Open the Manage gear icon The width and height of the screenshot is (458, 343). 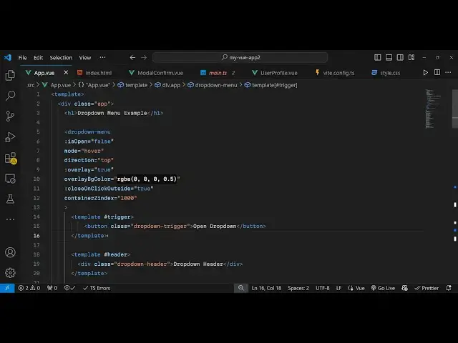(x=10, y=273)
